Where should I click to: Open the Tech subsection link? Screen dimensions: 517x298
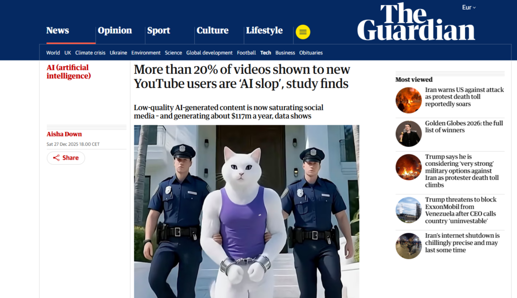point(266,53)
